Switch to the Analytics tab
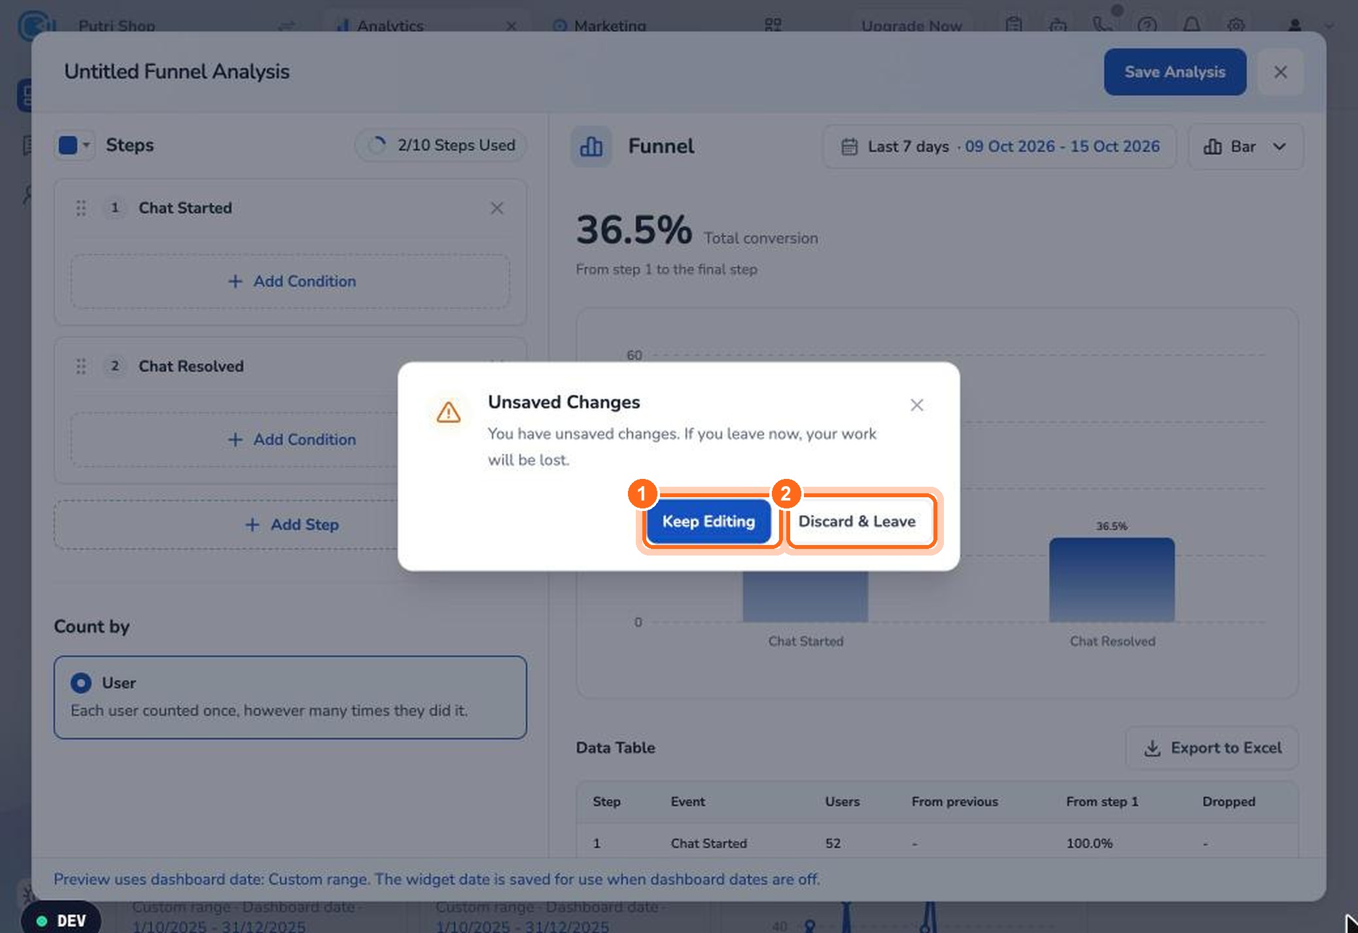 point(390,26)
